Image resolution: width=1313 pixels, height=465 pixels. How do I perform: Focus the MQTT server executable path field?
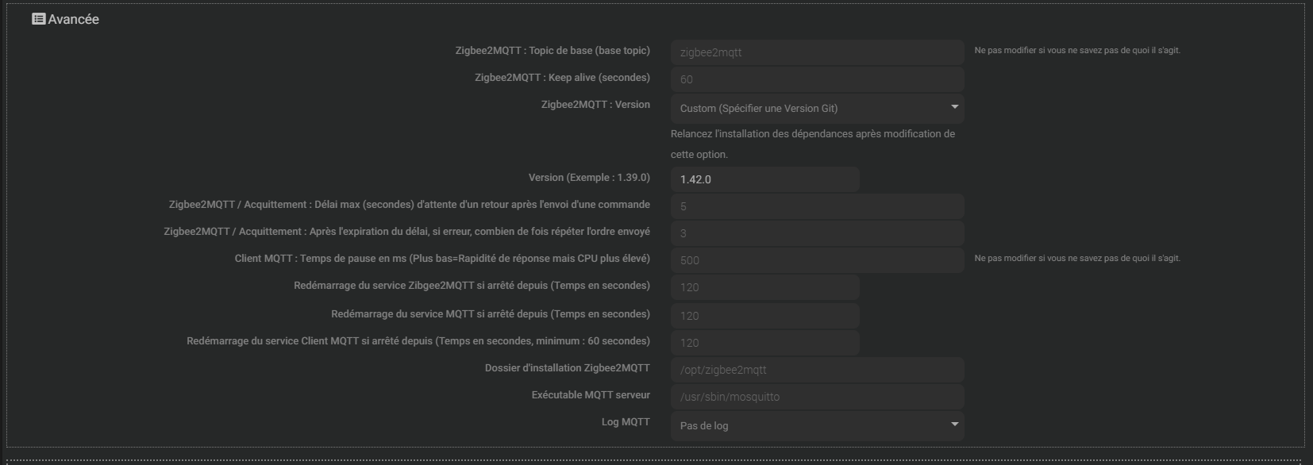816,397
